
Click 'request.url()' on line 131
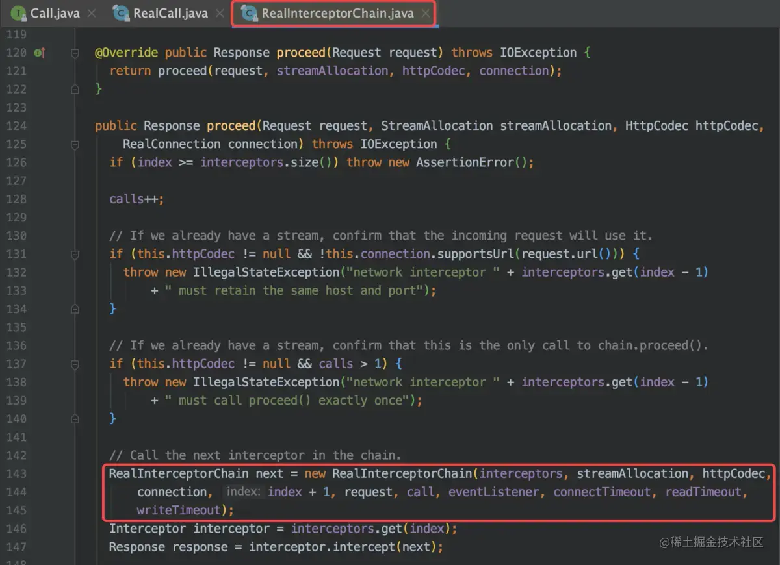[x=567, y=254]
